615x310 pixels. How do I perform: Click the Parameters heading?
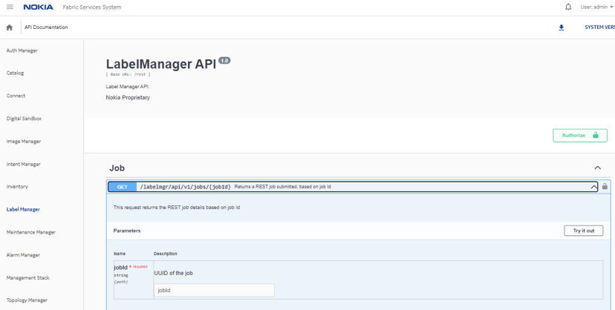pyautogui.click(x=127, y=231)
